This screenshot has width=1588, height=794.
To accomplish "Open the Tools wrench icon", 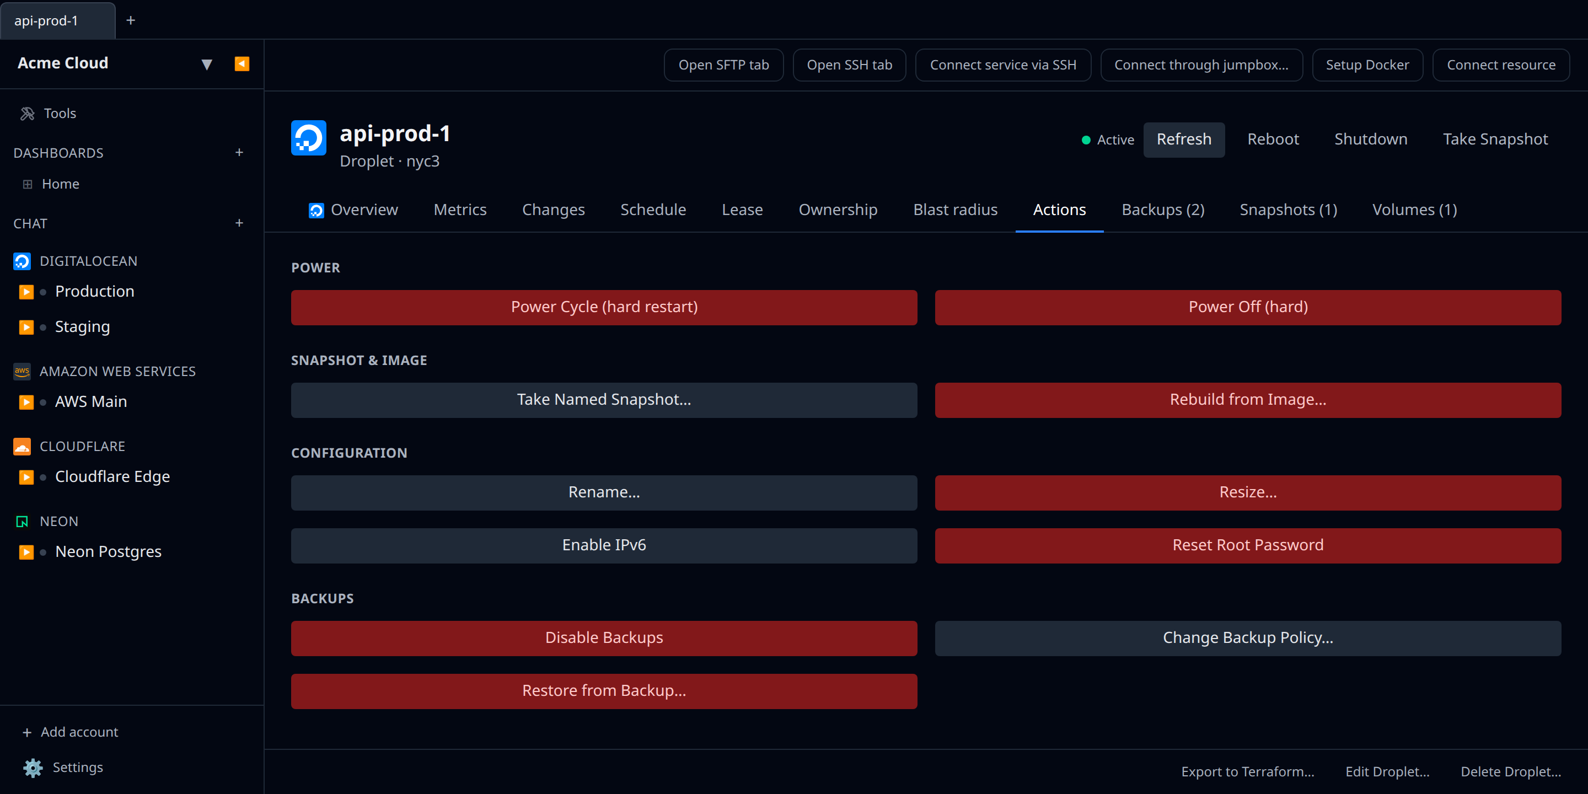I will pos(27,114).
